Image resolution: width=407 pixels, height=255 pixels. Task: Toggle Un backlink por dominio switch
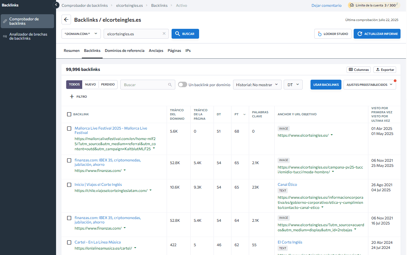[x=182, y=85]
